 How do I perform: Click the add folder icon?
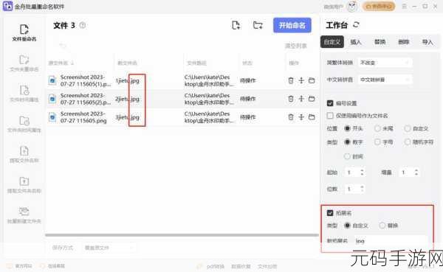(258, 25)
